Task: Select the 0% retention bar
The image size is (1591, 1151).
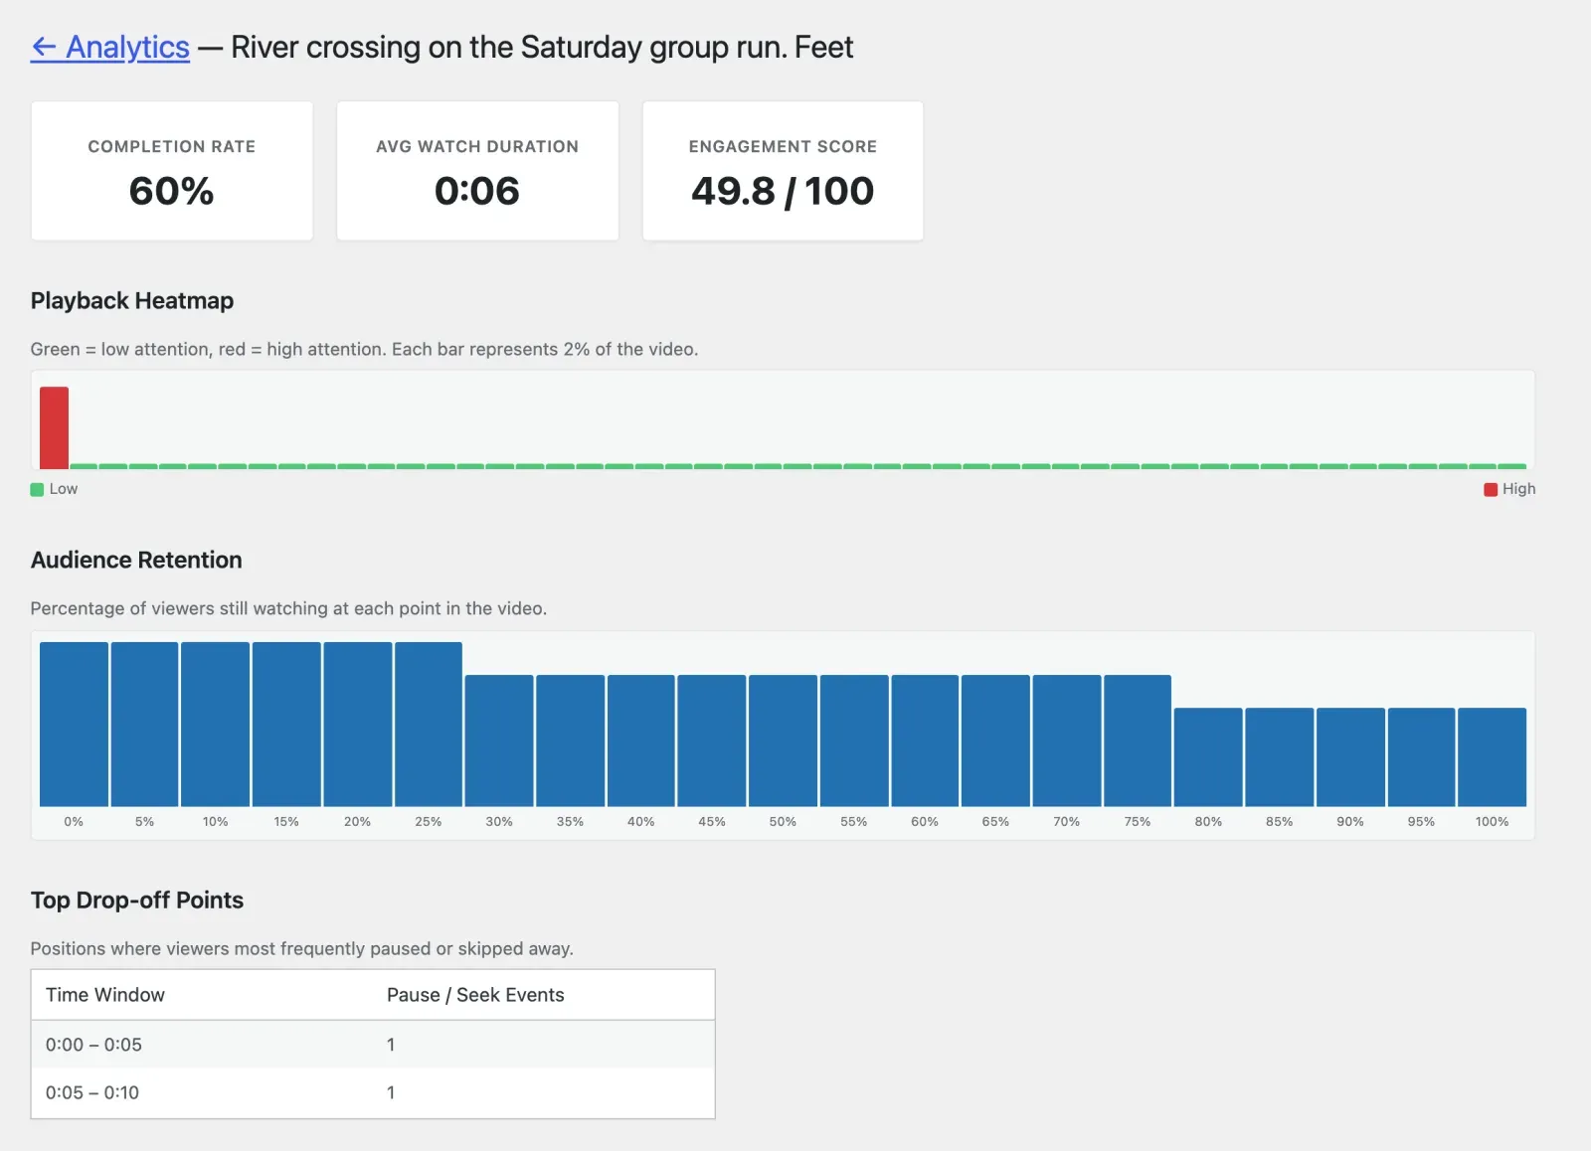Action: click(74, 724)
